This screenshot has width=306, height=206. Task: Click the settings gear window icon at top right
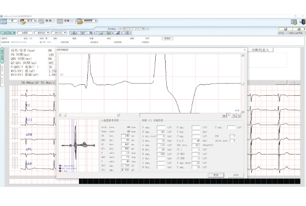[294, 22]
